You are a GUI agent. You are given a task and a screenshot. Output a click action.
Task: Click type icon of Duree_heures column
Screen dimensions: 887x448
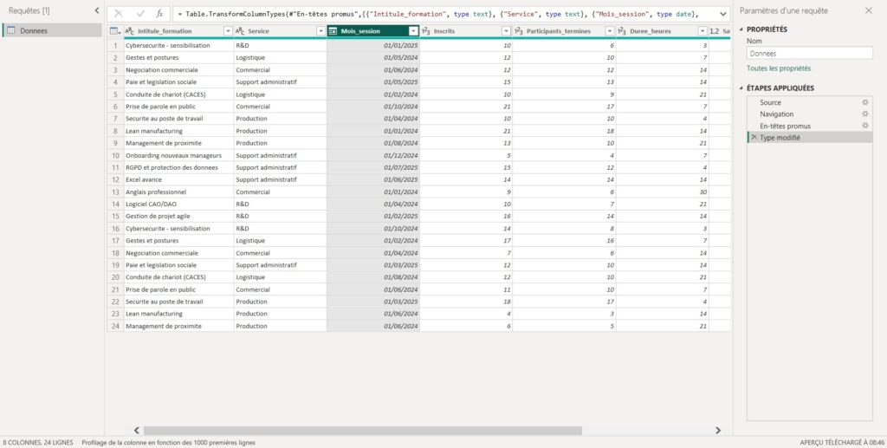click(x=622, y=31)
